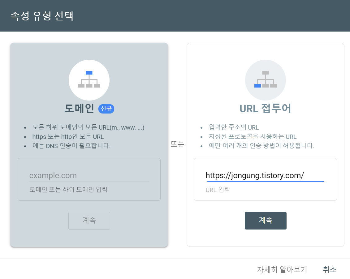Click text 'https 또는 http인 모든 URL'
This screenshot has height=279, width=350.
pos(68,136)
